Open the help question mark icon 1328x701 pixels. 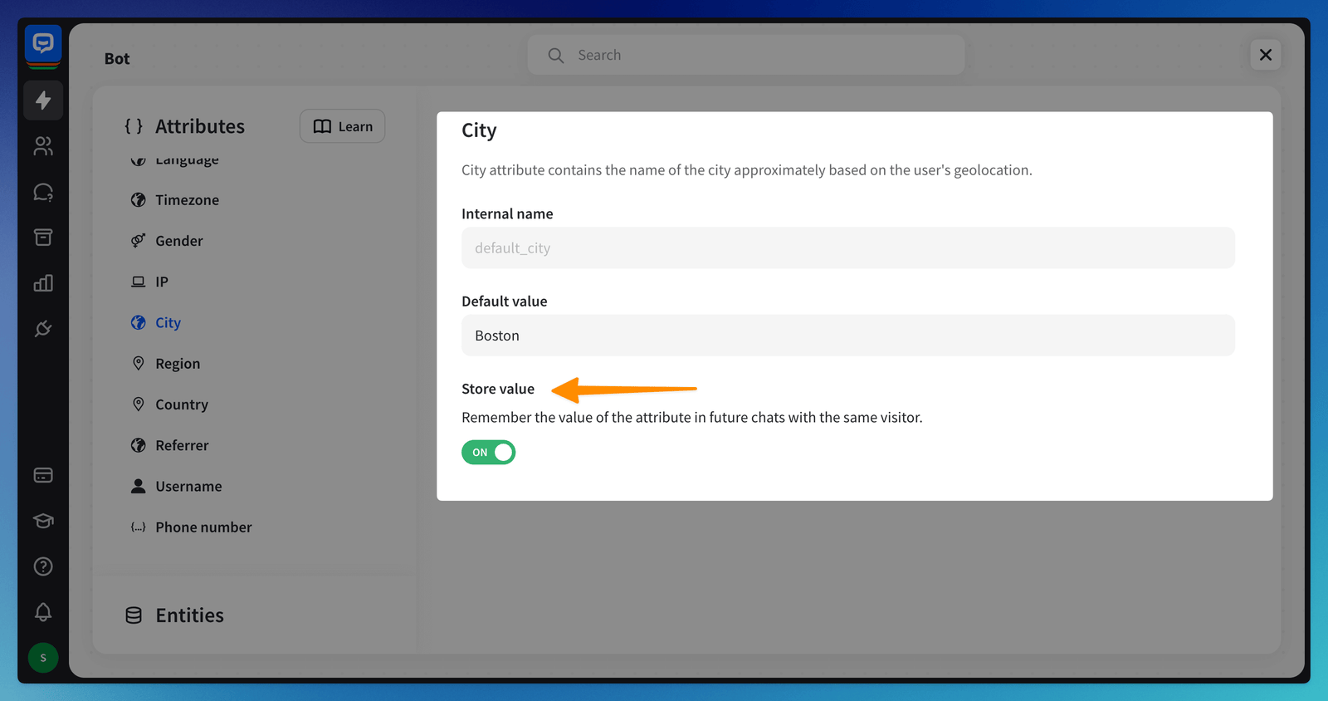click(43, 566)
